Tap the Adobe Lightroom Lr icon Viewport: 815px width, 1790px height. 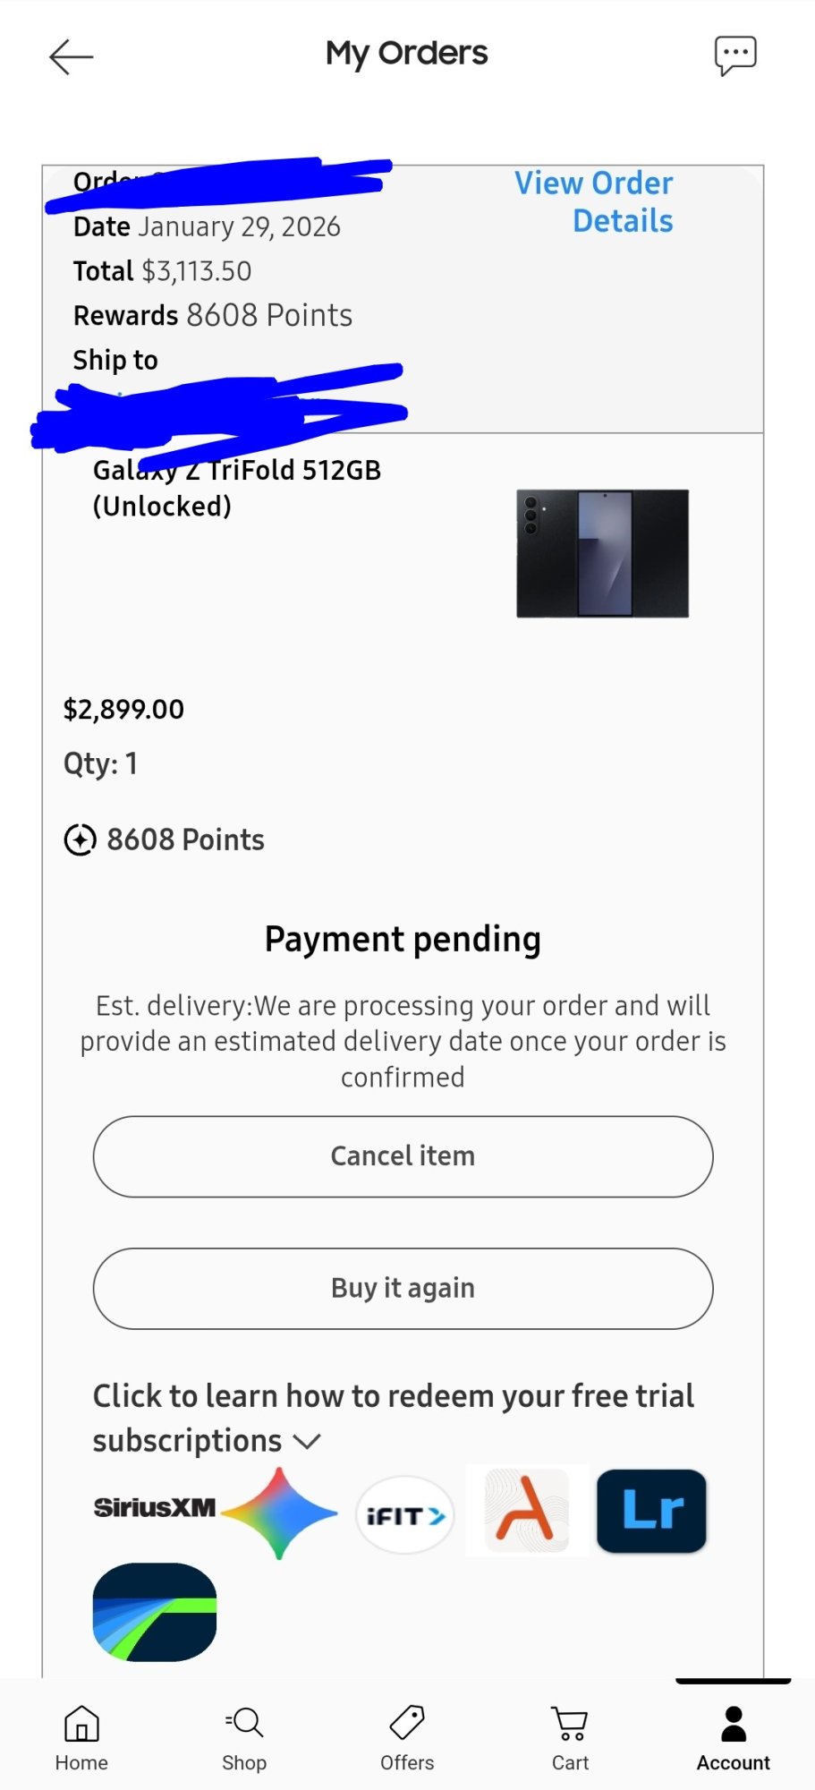[651, 1511]
